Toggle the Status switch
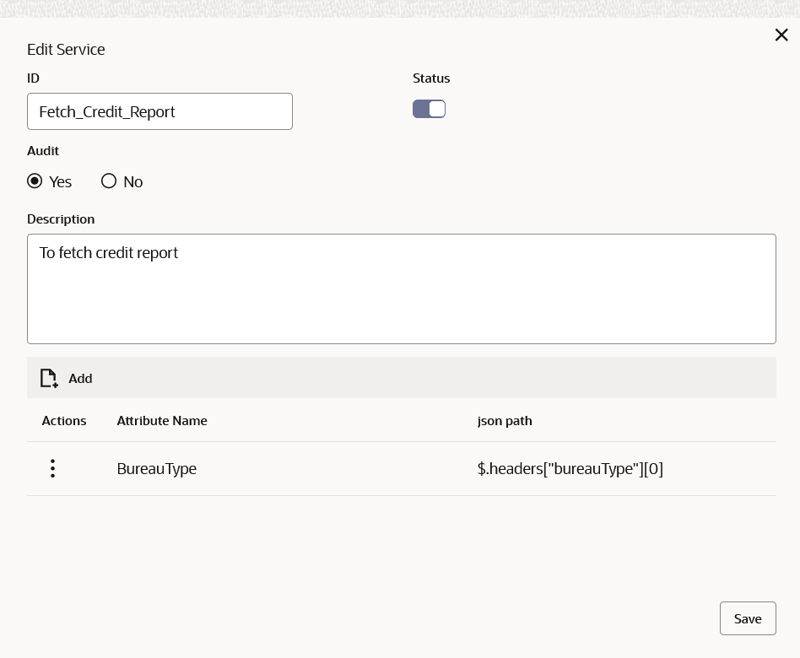Image resolution: width=800 pixels, height=658 pixels. point(429,109)
